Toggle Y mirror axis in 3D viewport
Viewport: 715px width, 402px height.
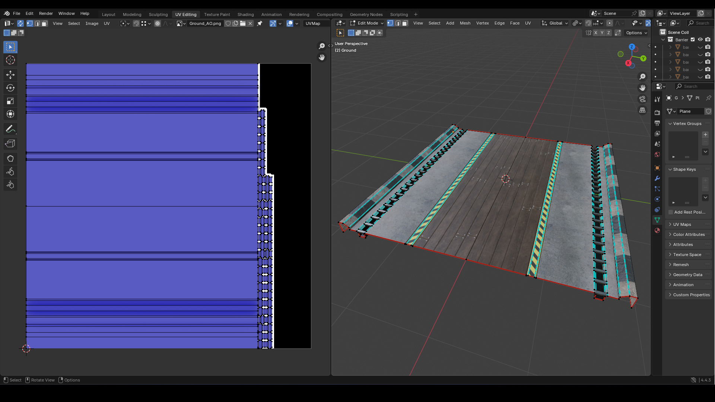click(x=602, y=33)
